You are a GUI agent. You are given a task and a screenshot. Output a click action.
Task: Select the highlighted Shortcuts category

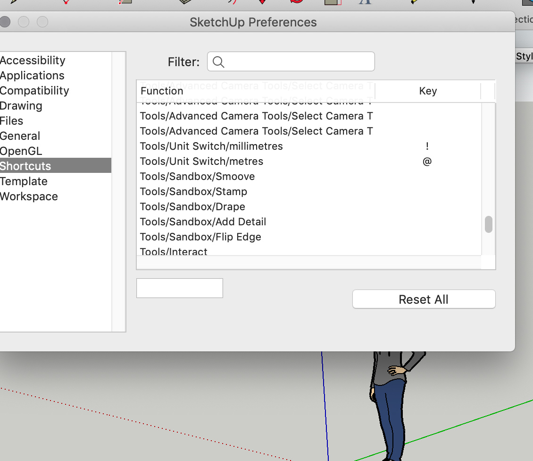point(55,165)
